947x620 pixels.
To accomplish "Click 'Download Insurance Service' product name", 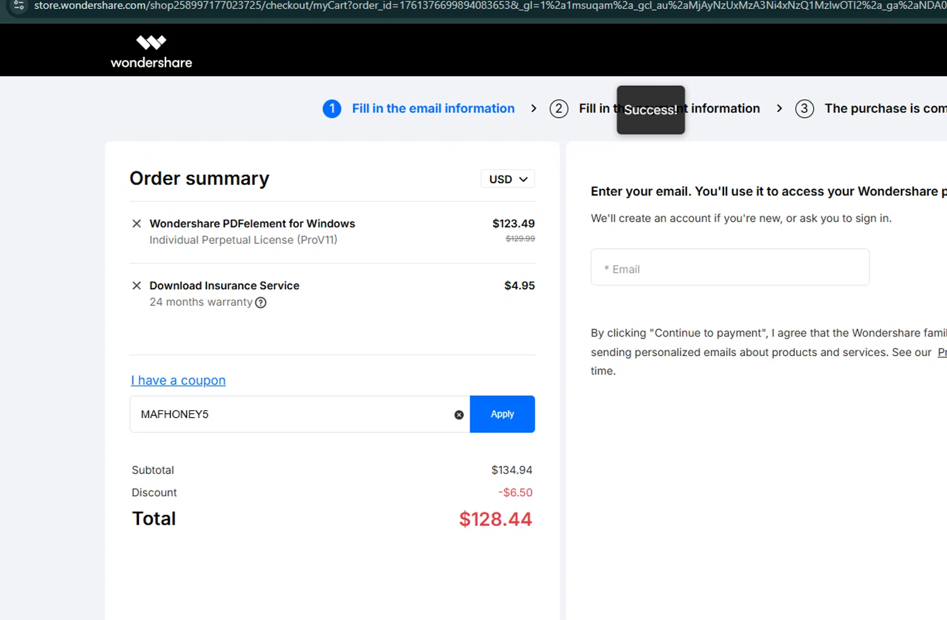I will point(224,285).
